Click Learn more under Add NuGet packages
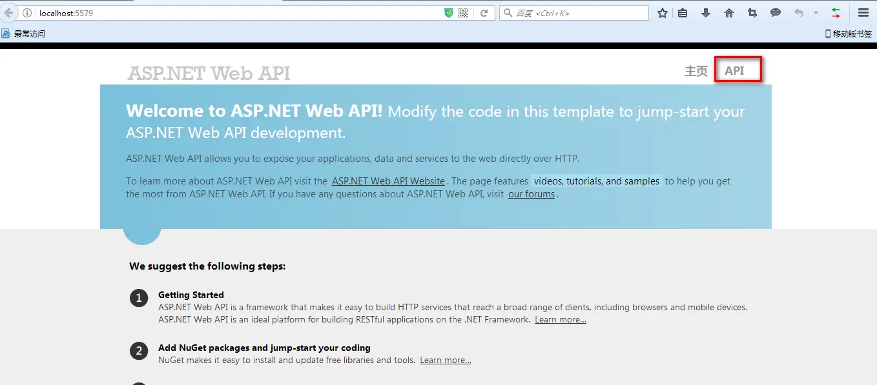The image size is (877, 385). click(x=446, y=360)
